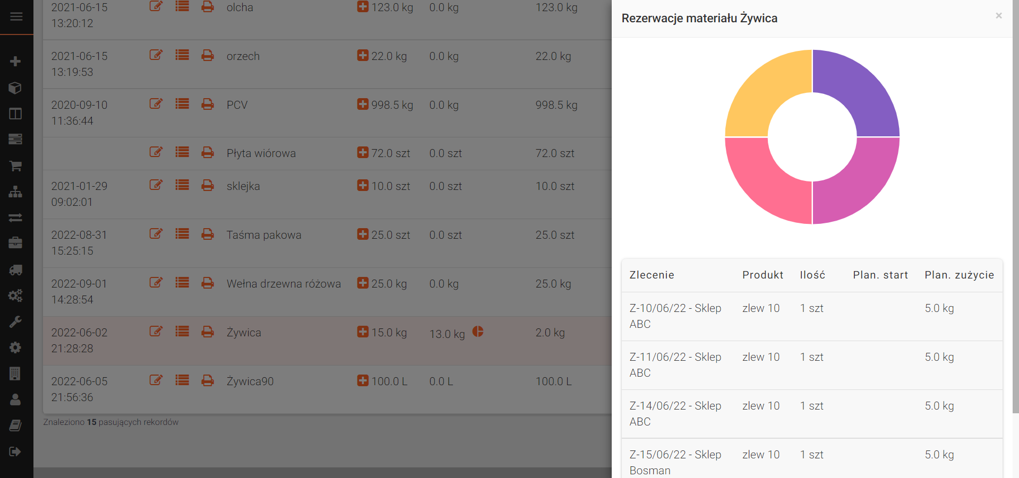Close the Rezerwacje materiału Żywica panel
This screenshot has width=1019, height=478.
tap(998, 16)
